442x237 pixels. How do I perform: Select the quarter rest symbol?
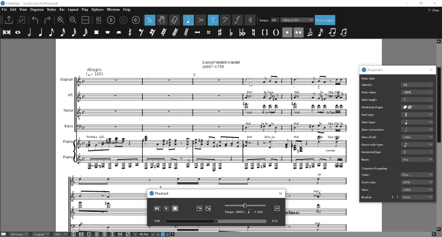[130, 33]
